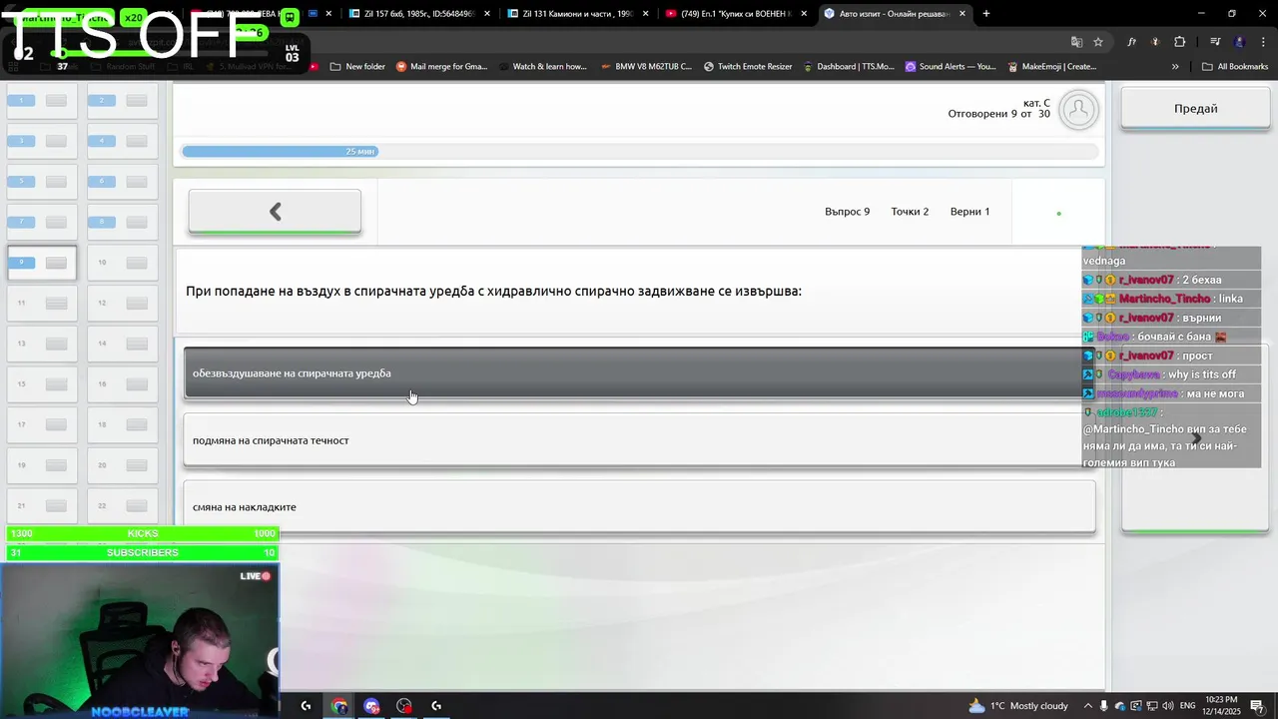Image resolution: width=1278 pixels, height=719 pixels.
Task: Show hidden system tray icons chevron
Action: tap(1087, 706)
